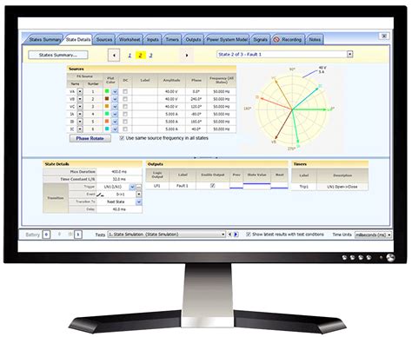This screenshot has width=412, height=337.
Task: Go to previous state with left arrow
Action: (x=114, y=55)
